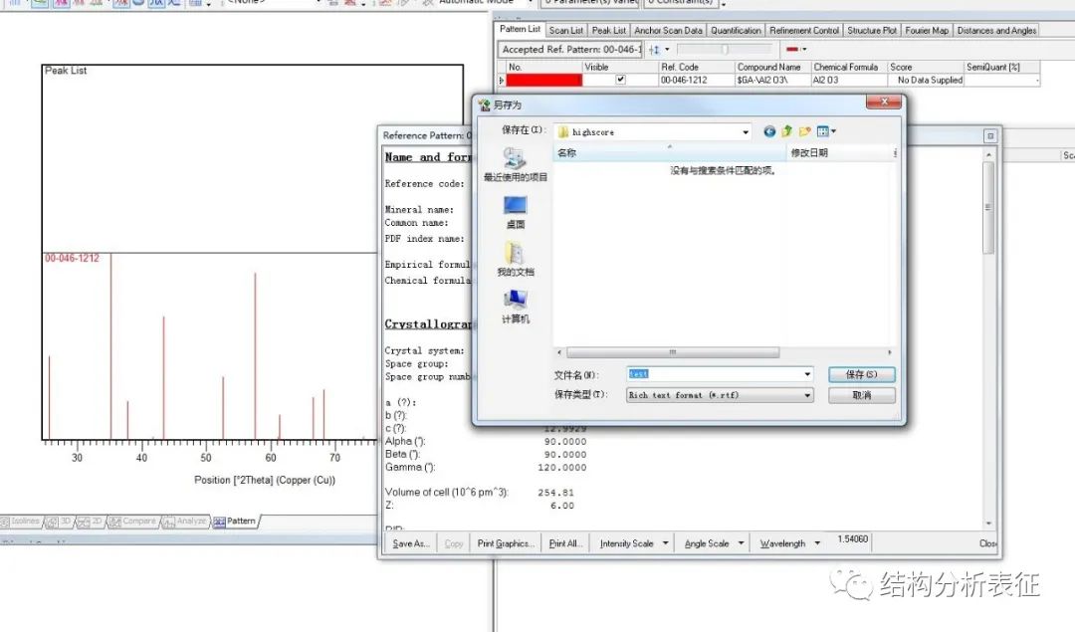Open the Structure Plot tab
1075x632 pixels.
pyautogui.click(x=871, y=30)
